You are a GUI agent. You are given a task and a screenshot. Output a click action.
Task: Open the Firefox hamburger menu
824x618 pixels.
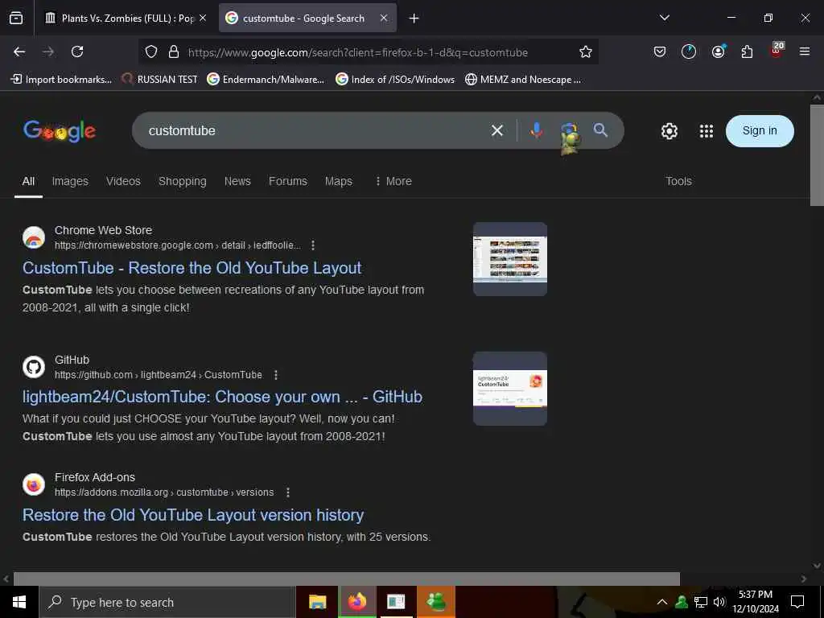(805, 51)
